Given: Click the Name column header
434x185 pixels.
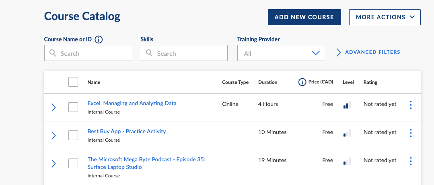Looking at the screenshot, I should pyautogui.click(x=94, y=82).
